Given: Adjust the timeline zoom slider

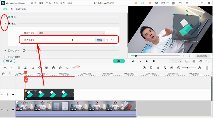Looking at the screenshot, I should [189, 68].
